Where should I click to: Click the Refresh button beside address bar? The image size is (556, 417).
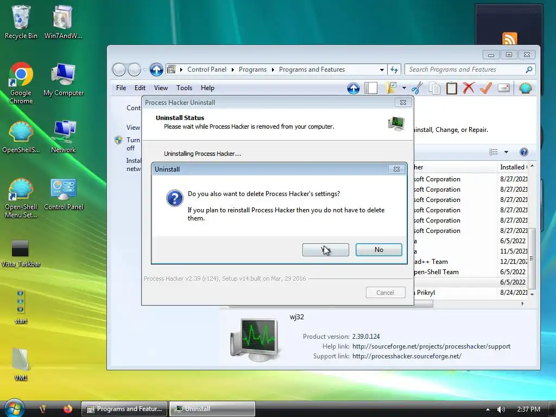tap(394, 70)
